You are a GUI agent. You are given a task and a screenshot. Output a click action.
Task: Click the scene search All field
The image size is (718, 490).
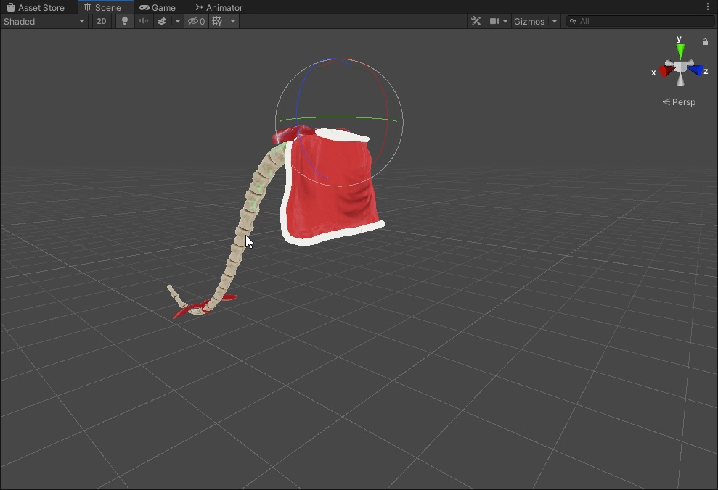(x=639, y=21)
